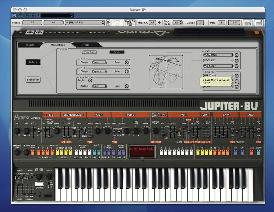Viewport: 274px width, 212px height.
Task: Open the w: JM8_Full_Pad preset dropdown
Action: tap(85, 22)
